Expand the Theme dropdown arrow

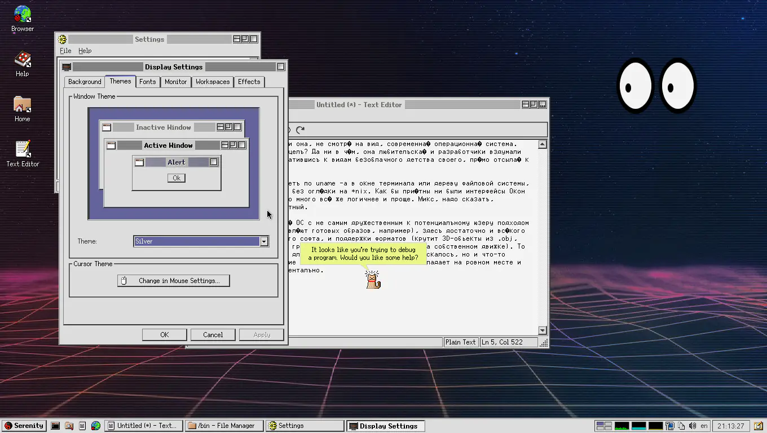(x=263, y=241)
